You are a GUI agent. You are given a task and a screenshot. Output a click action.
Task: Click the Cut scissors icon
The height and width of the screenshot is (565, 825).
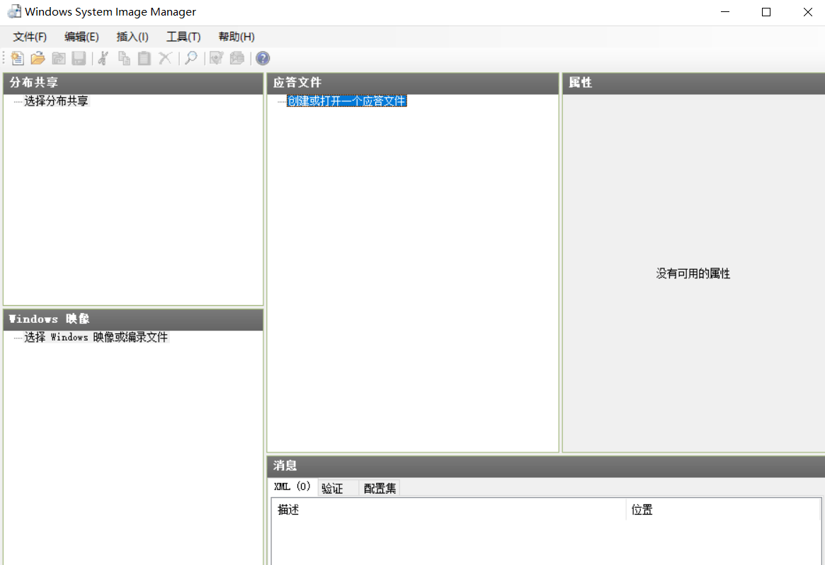coord(103,58)
